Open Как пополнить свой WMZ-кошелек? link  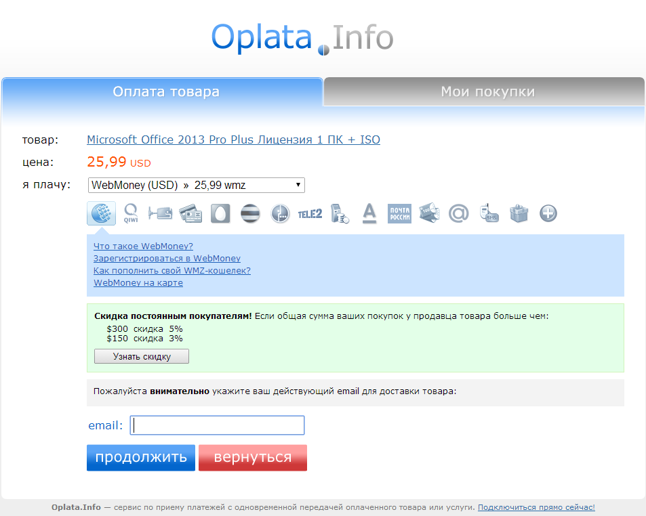171,270
